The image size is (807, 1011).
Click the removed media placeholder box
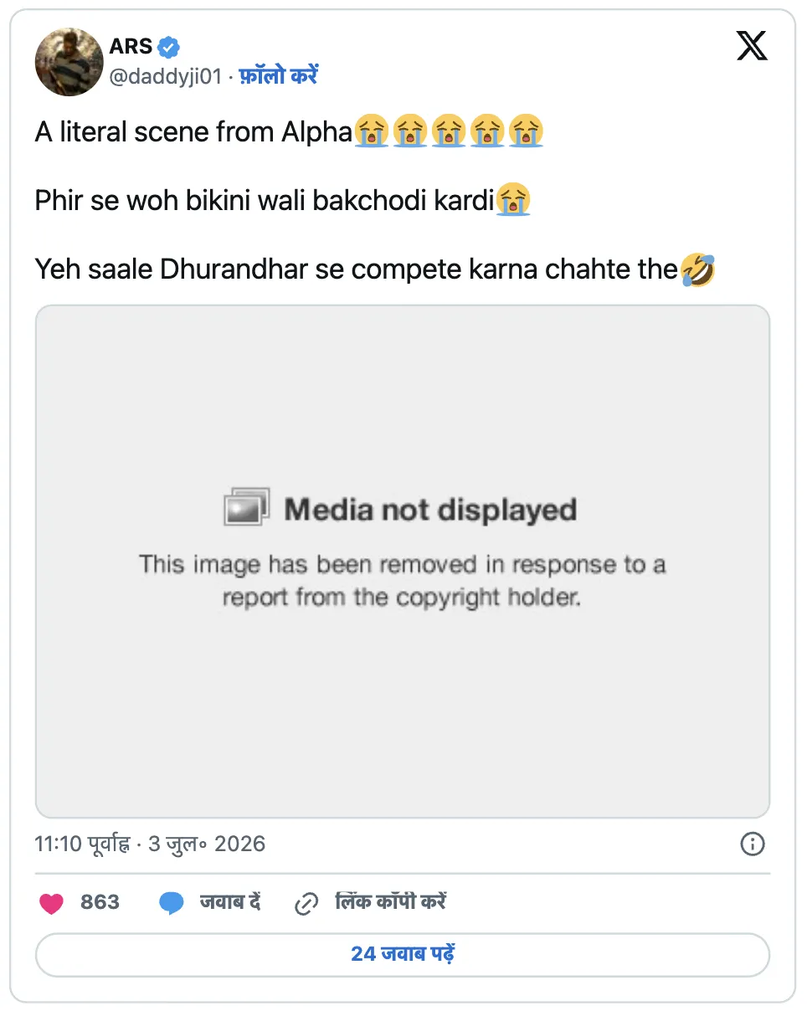click(x=403, y=562)
